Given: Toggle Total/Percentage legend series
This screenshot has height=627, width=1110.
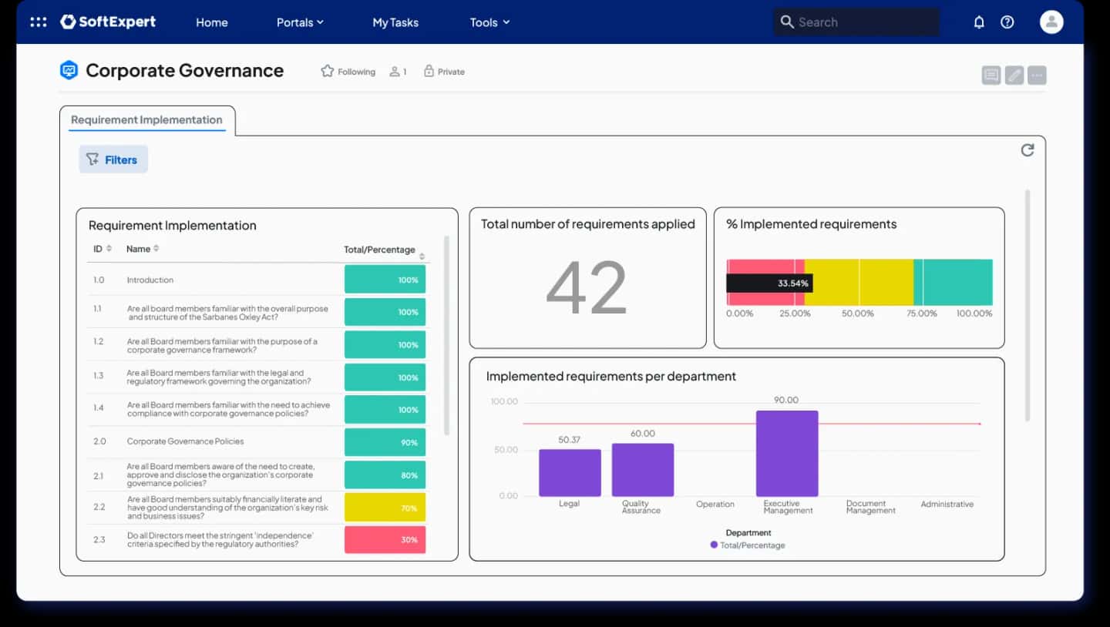Looking at the screenshot, I should (x=747, y=545).
